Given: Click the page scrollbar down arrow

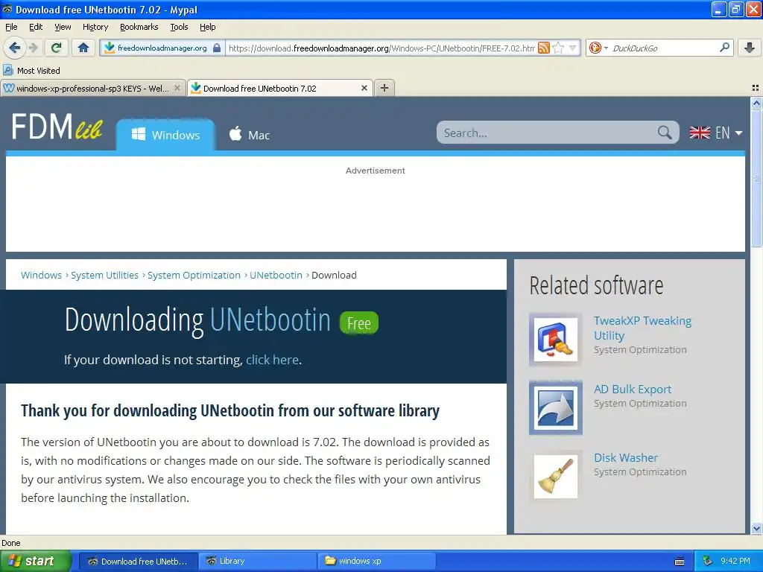Looking at the screenshot, I should click(x=756, y=528).
